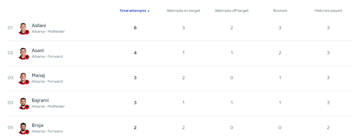Viewport: 360px width, 140px height.
Task: Sort by Attempts on target column
Action: 183,11
